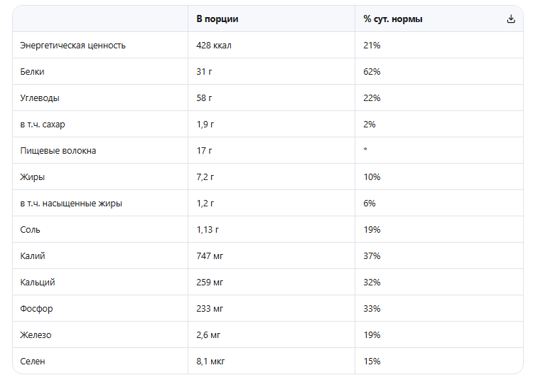The image size is (533, 385).
Task: Click the "В порции" column header
Action: click(x=217, y=19)
